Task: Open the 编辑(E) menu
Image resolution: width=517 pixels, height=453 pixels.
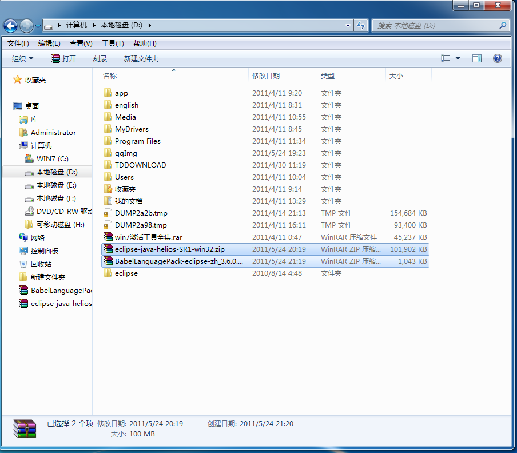Action: coord(49,43)
